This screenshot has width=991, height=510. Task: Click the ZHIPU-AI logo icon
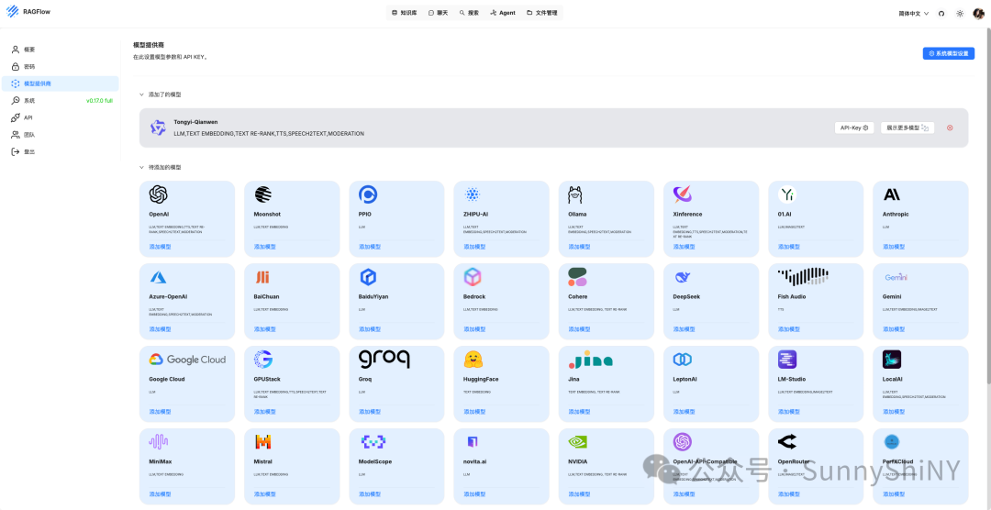(473, 194)
